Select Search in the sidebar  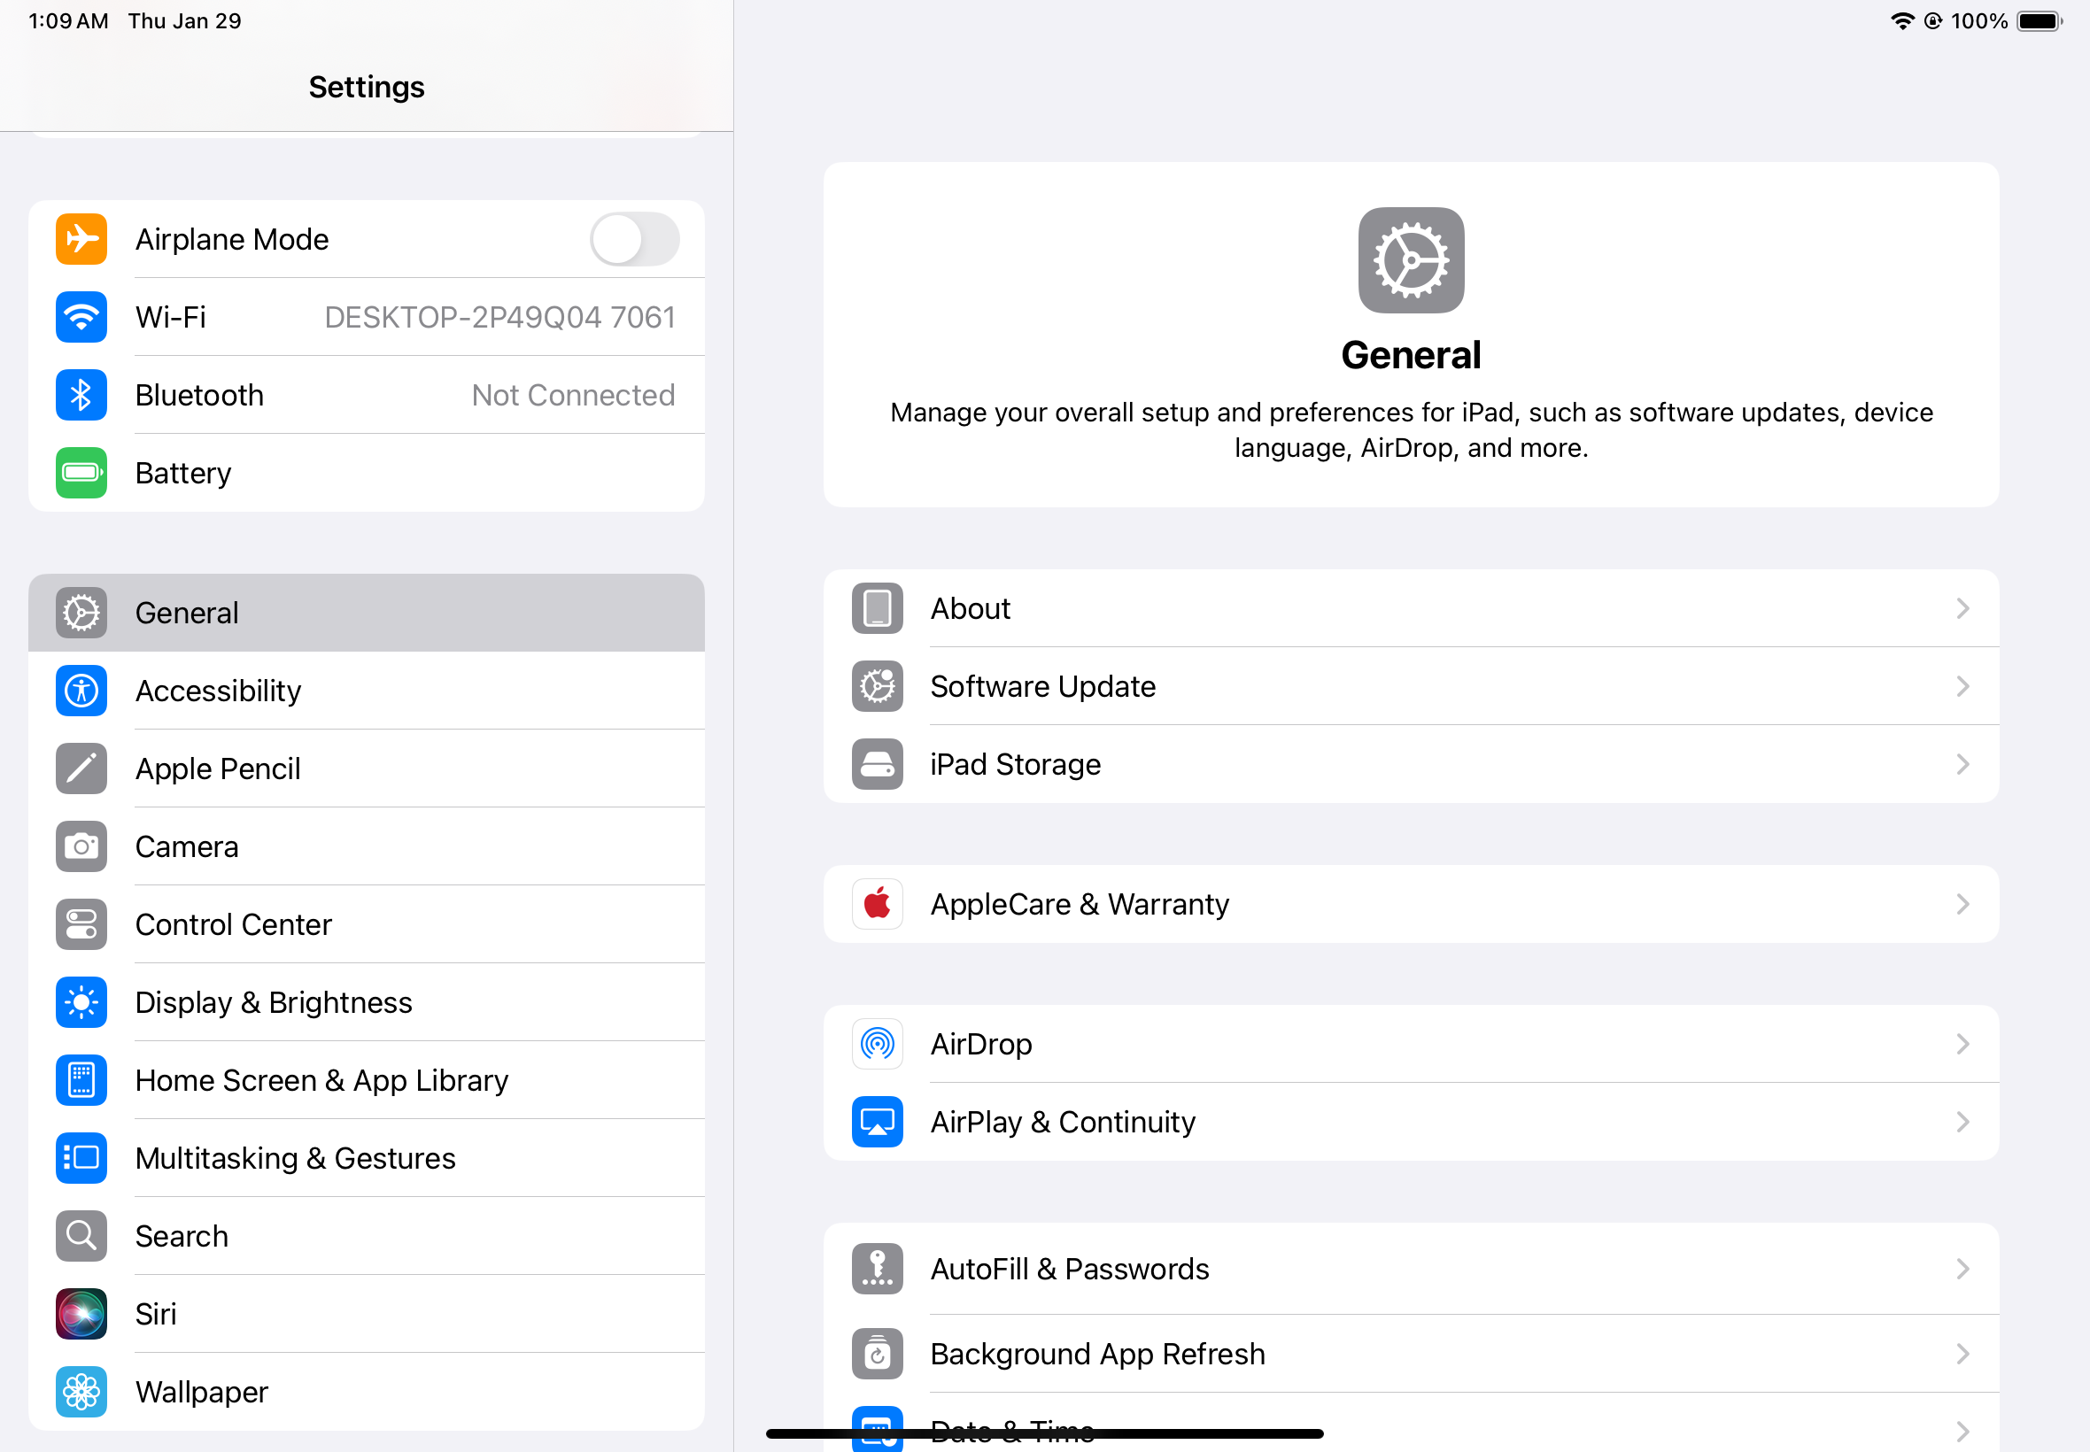click(367, 1236)
